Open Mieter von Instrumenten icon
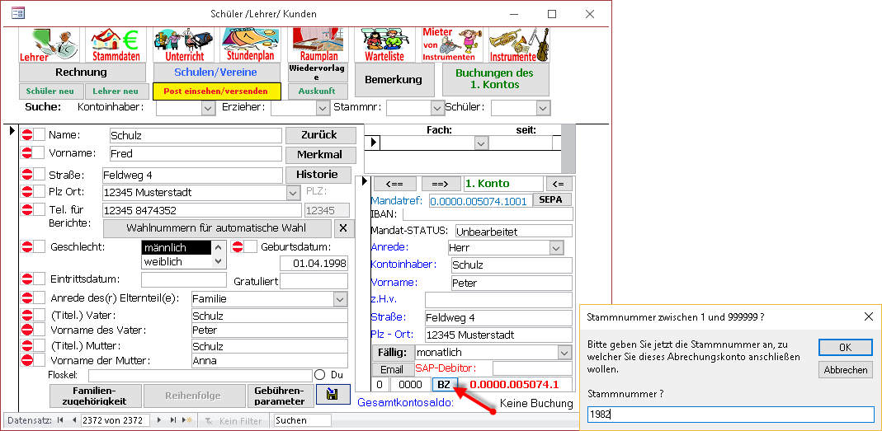This screenshot has height=431, width=882. 452,45
